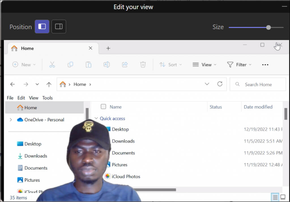Open the Sort dropdown
Image resolution: width=290 pixels, height=202 pixels.
pyautogui.click(x=170, y=65)
